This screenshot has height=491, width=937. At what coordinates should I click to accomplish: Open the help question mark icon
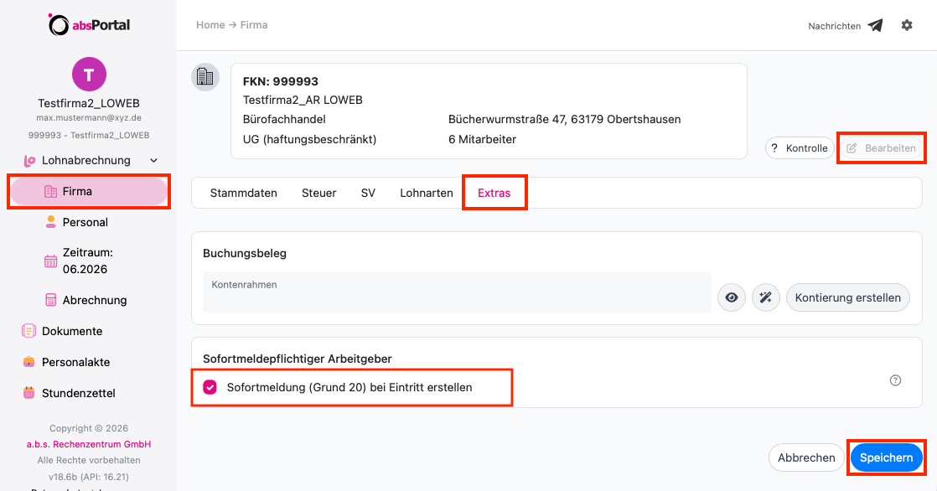pyautogui.click(x=895, y=380)
